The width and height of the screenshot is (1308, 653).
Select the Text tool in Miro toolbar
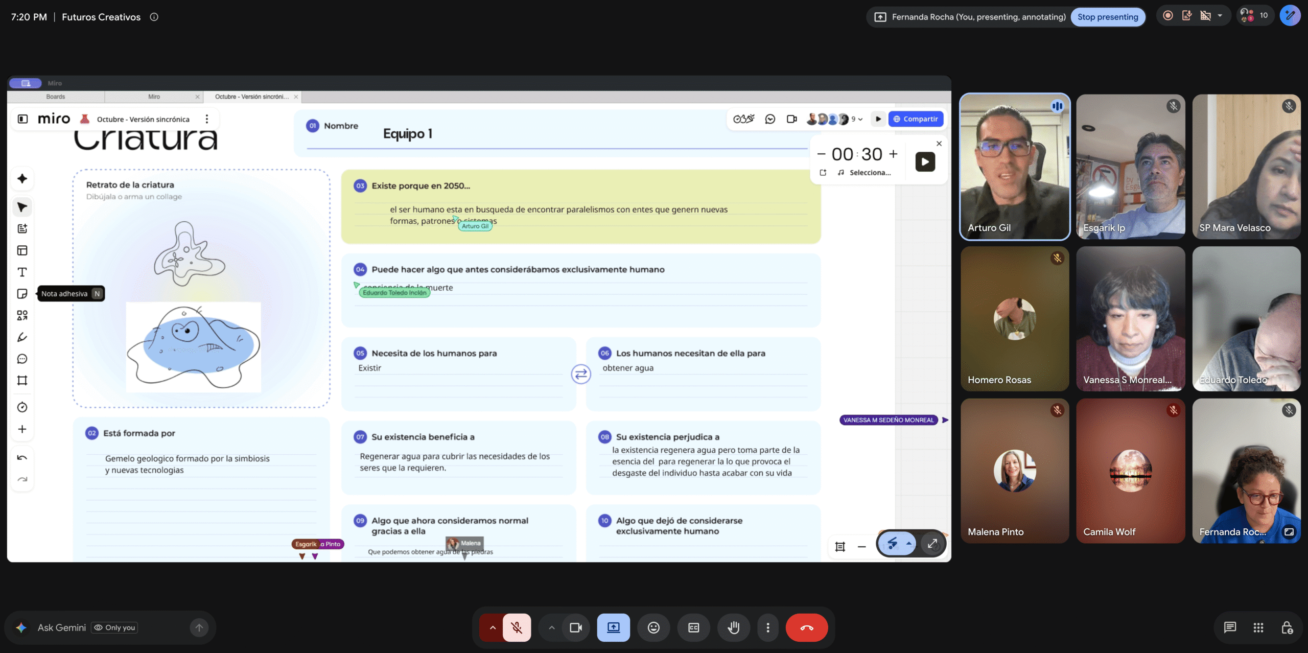(x=22, y=272)
